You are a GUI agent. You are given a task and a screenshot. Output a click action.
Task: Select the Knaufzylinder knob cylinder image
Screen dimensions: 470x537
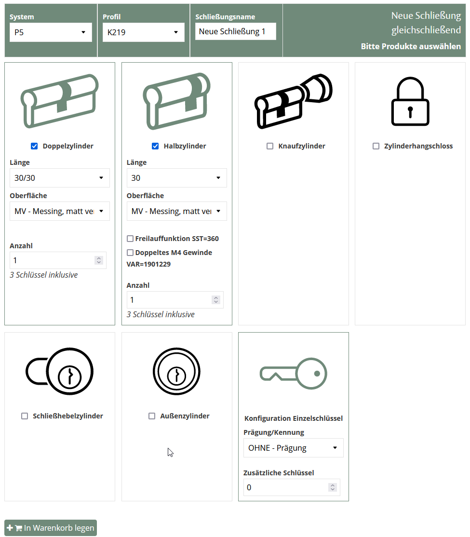pyautogui.click(x=293, y=101)
